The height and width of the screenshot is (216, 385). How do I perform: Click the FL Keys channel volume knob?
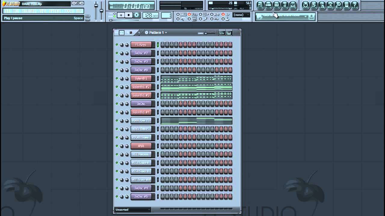[x=127, y=45]
